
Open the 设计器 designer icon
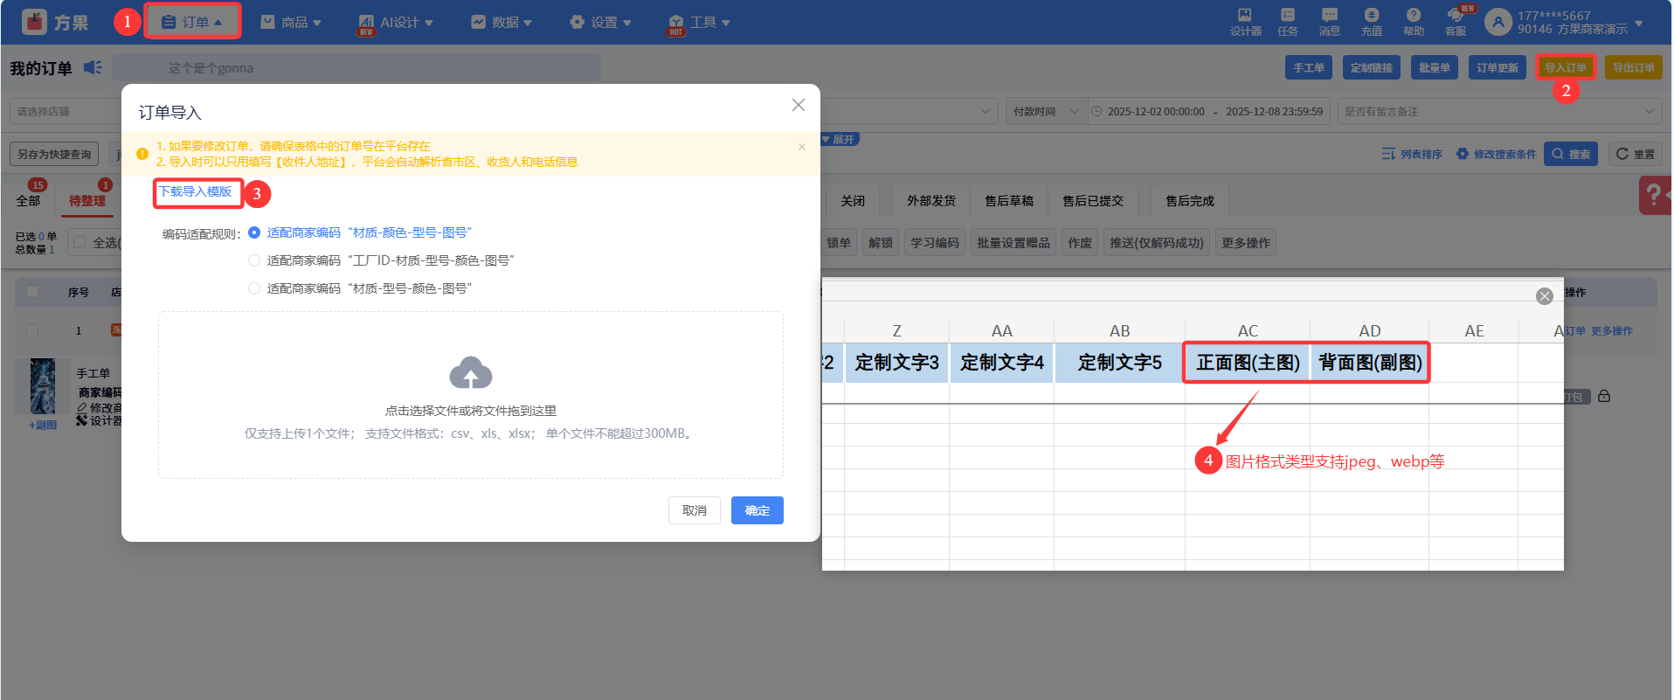pyautogui.click(x=1245, y=22)
